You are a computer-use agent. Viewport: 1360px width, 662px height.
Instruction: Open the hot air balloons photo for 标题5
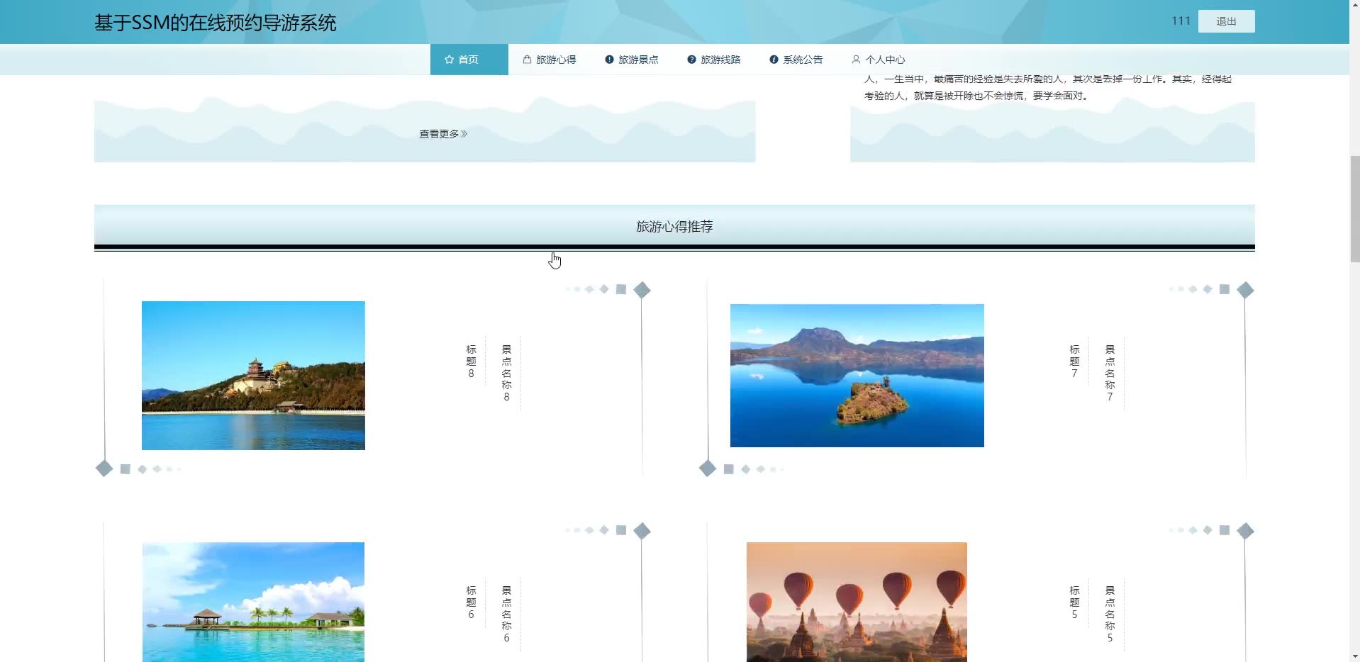857,602
